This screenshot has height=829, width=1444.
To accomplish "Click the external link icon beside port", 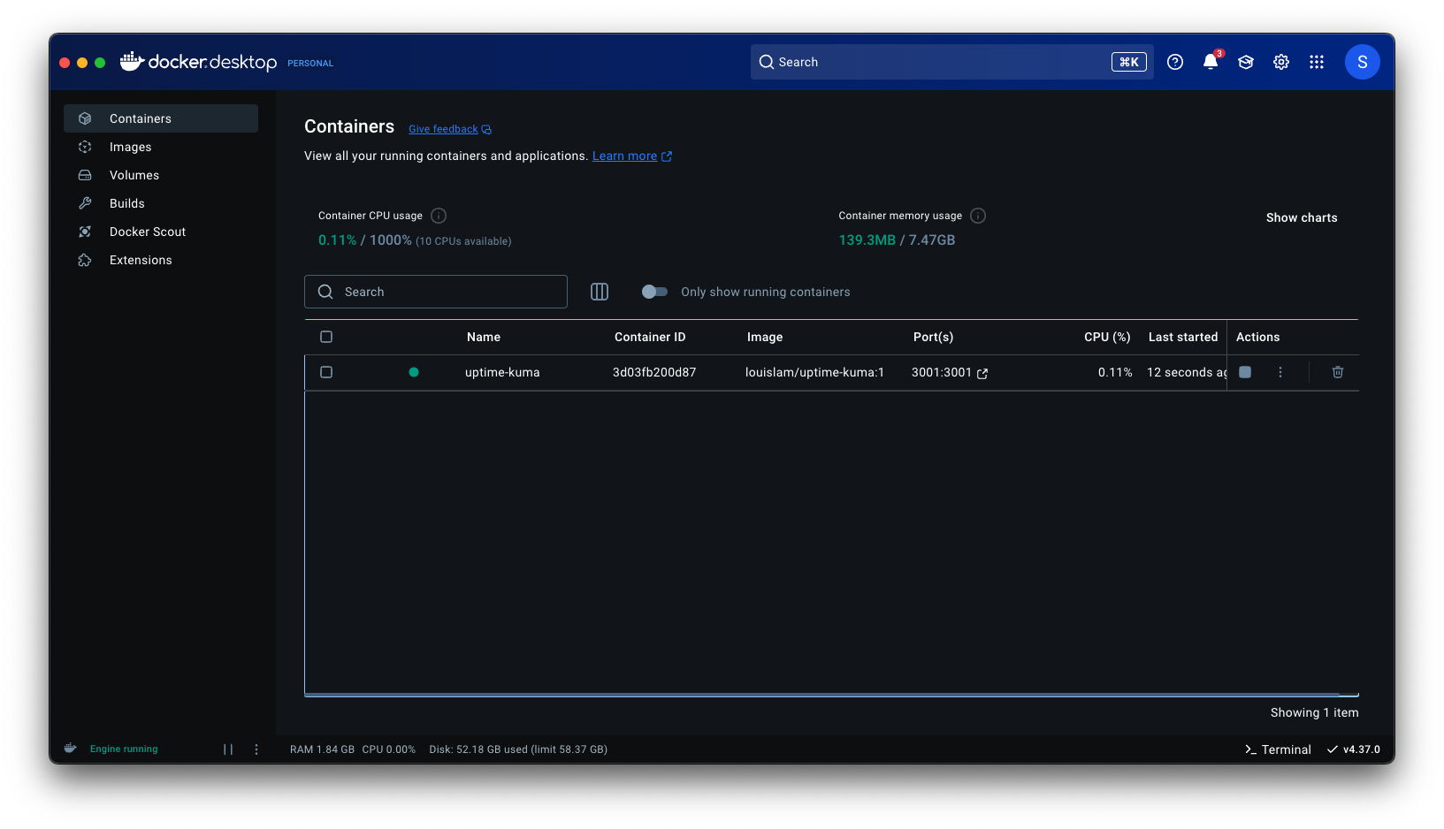I will [x=982, y=373].
